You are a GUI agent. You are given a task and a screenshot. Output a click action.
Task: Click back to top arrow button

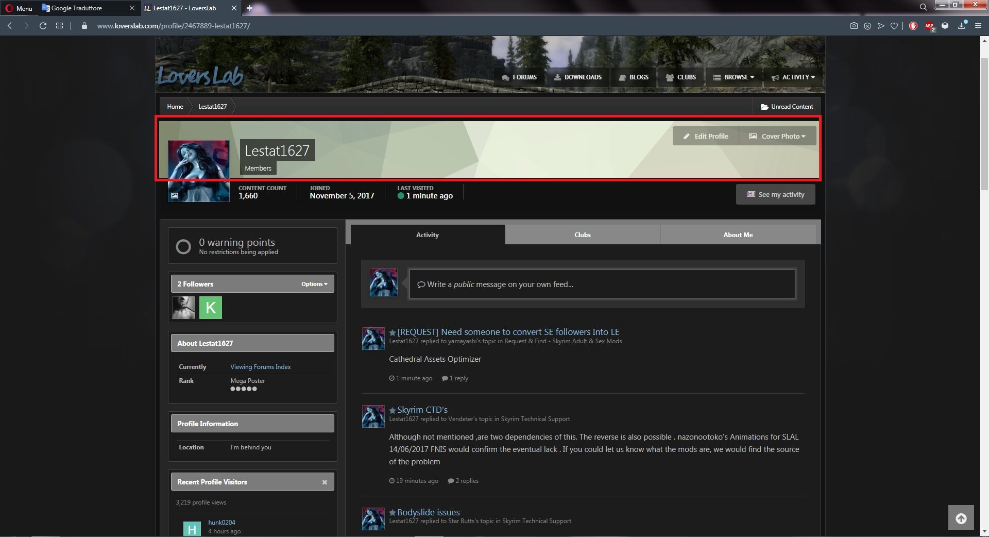coord(961,517)
